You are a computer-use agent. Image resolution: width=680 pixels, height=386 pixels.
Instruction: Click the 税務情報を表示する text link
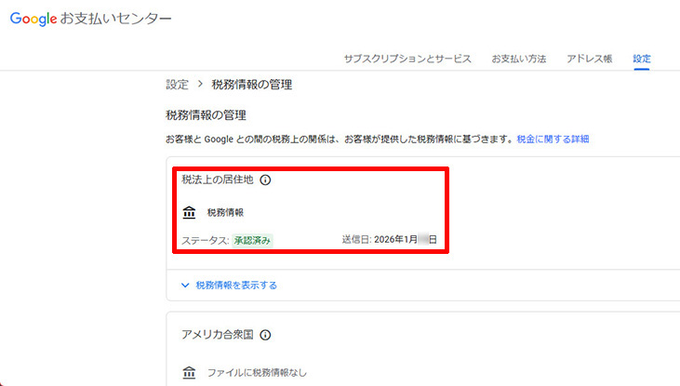[236, 285]
